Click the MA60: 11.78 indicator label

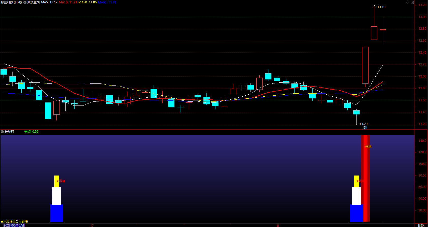107,2
